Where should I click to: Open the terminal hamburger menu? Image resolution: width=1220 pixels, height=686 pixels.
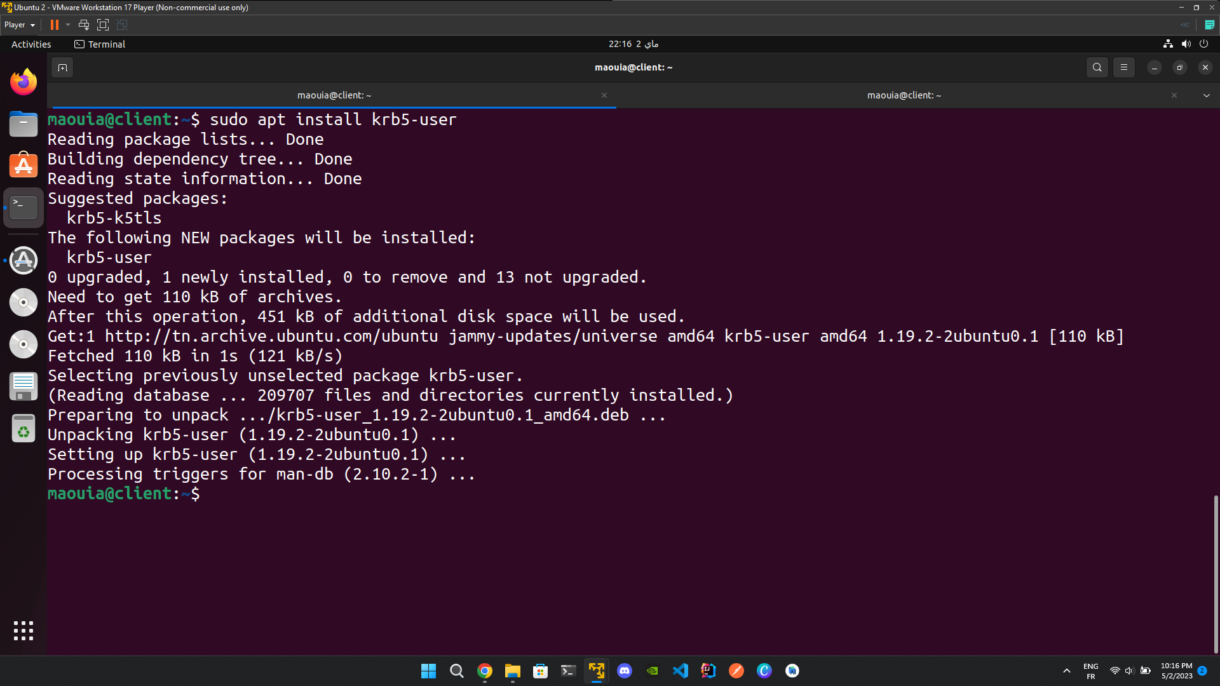coord(1124,67)
